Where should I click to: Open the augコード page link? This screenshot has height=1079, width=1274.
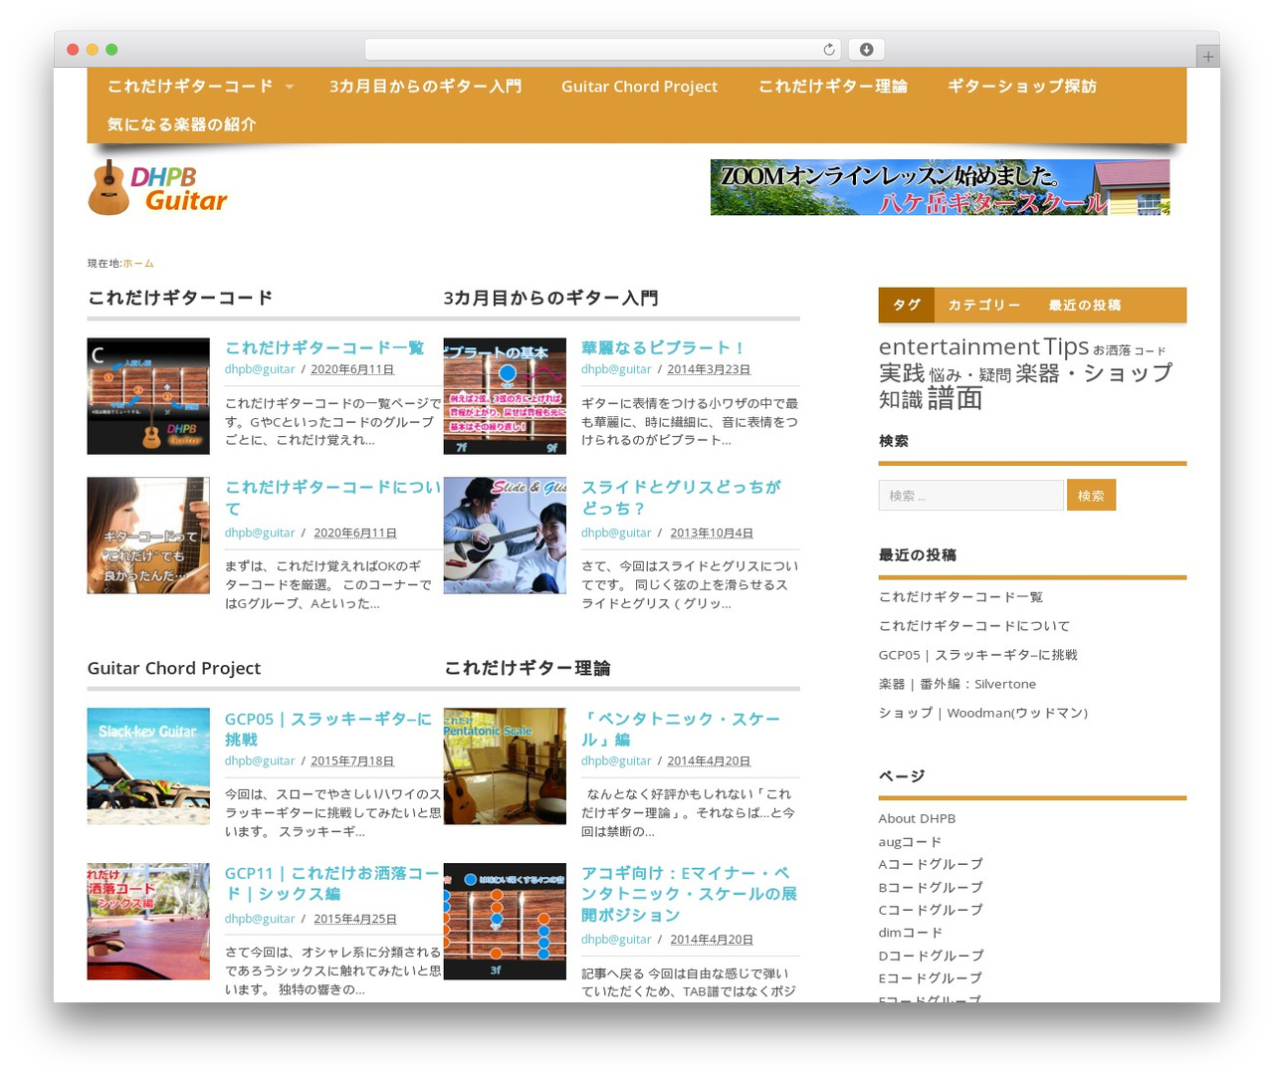[x=910, y=841]
